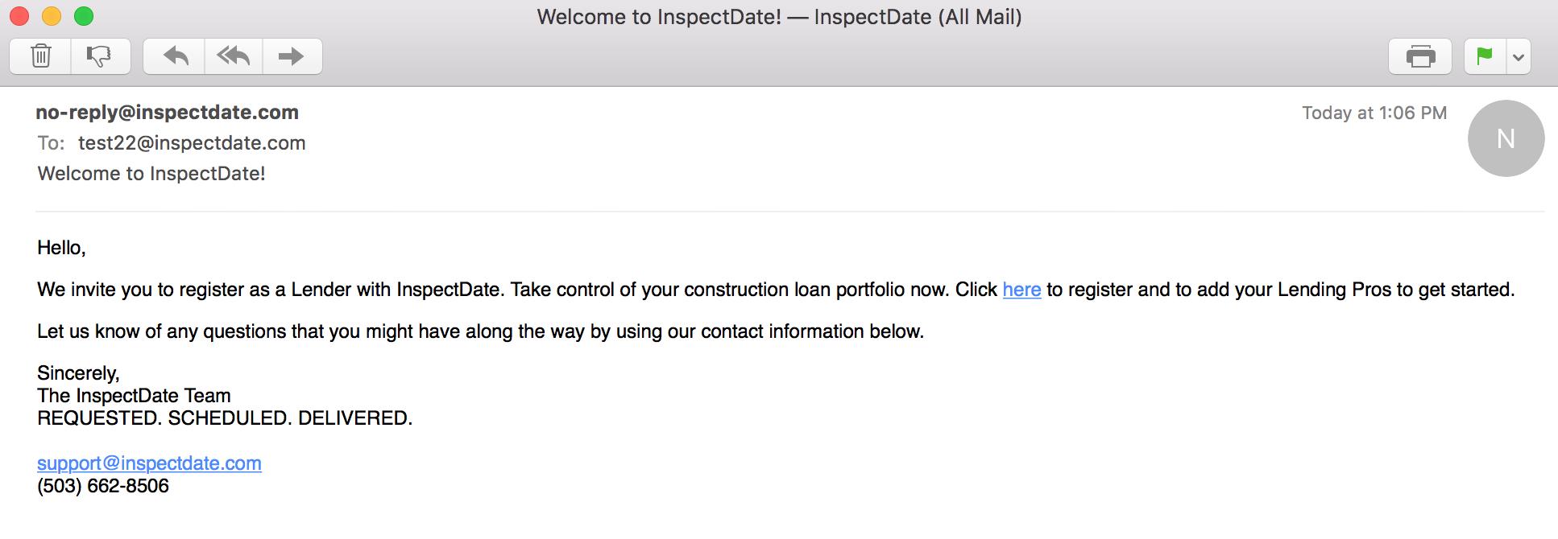The image size is (1558, 539).
Task: Click the "Welcome to InspectDate!" subject line in header
Action: (151, 174)
